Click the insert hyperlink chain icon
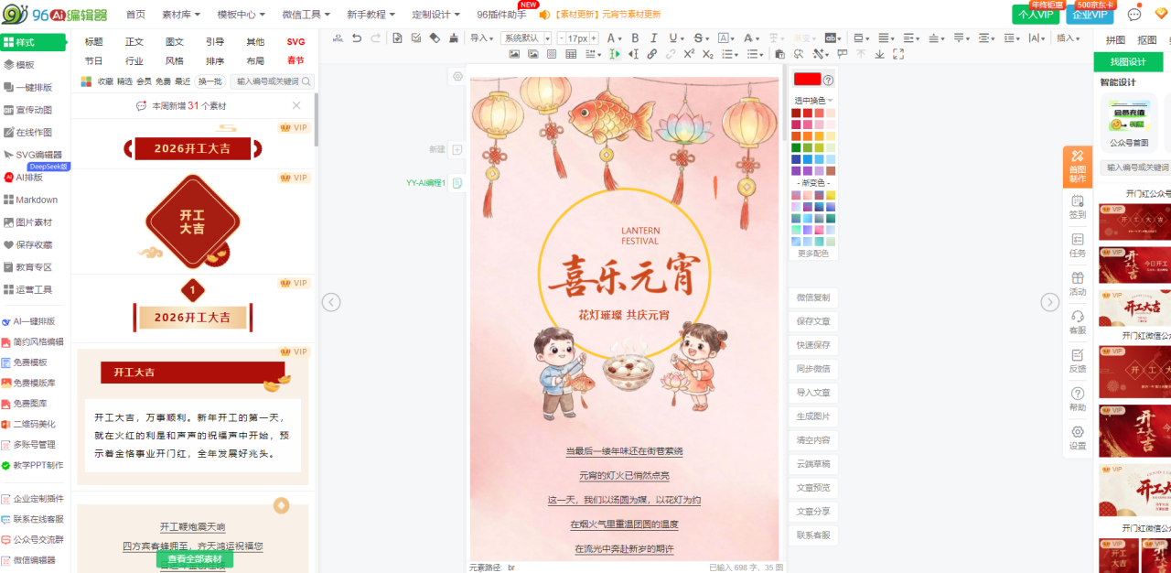Screen dimensions: 1171x573 (652, 54)
